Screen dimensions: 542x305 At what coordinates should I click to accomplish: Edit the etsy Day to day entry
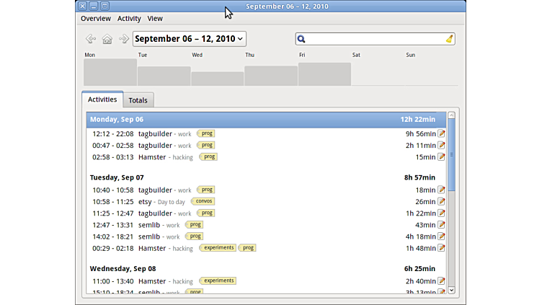442,202
